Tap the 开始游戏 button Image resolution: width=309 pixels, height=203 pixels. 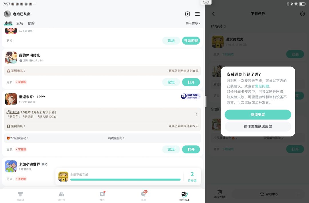[x=191, y=41]
